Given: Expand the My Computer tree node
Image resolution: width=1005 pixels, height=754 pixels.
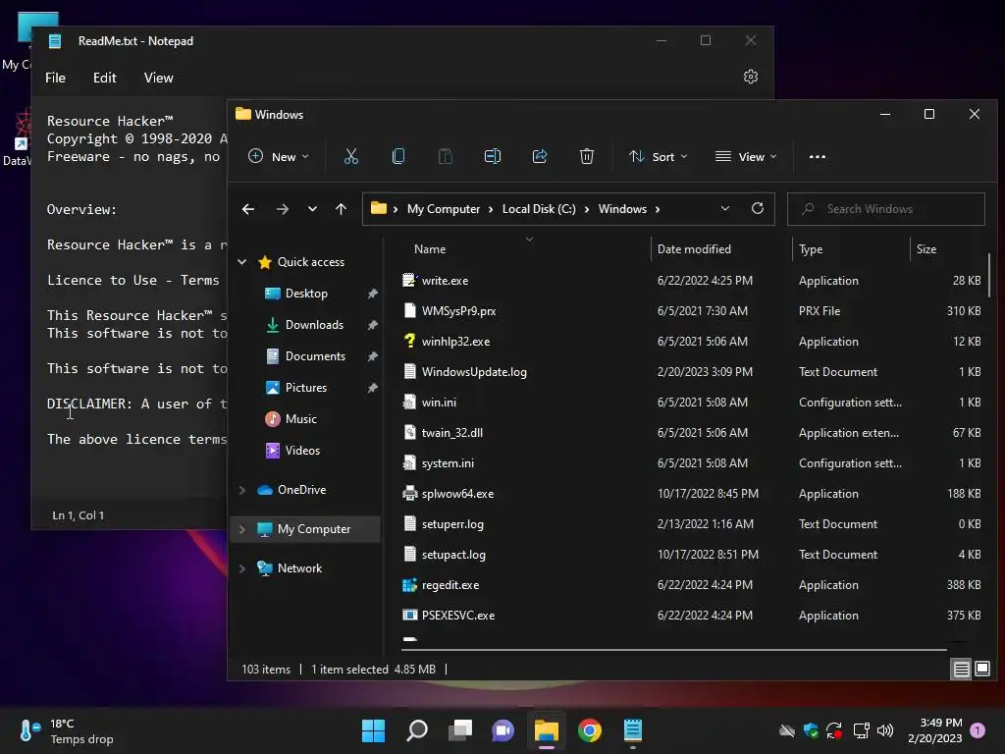Looking at the screenshot, I should (x=242, y=529).
